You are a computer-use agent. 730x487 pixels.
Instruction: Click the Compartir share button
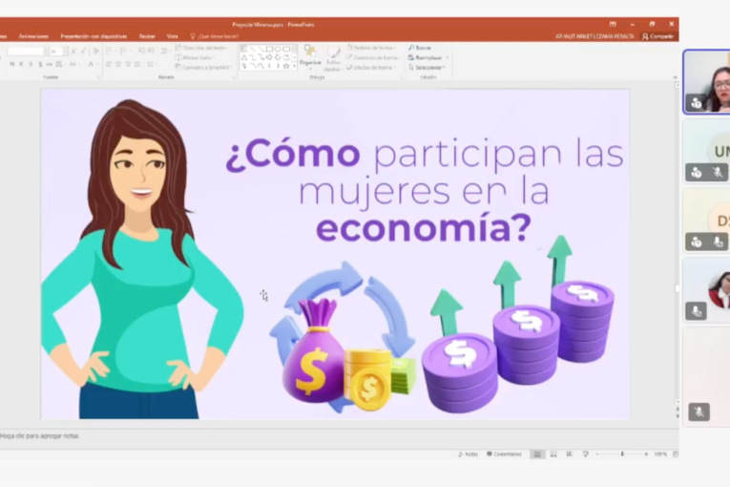tap(658, 36)
